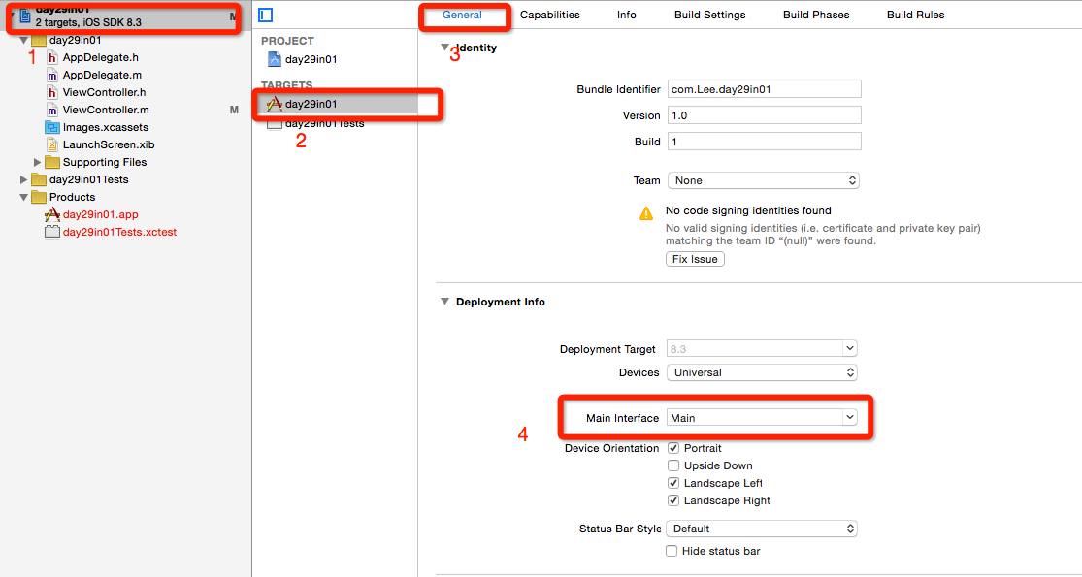Select the day29in01Tests.xctest product name
The height and width of the screenshot is (577, 1082).
click(119, 233)
